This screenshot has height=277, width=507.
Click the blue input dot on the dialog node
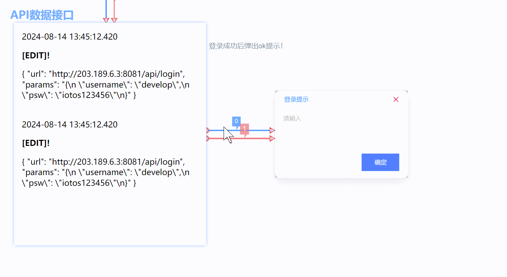208,130
